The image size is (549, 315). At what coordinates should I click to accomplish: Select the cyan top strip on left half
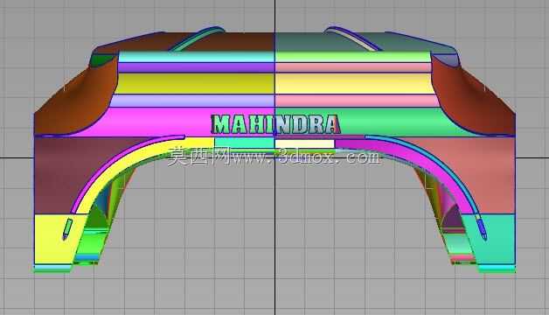coord(197,57)
